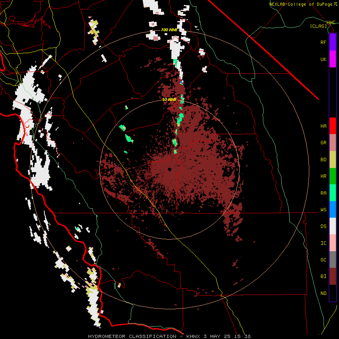This screenshot has height=339, width=339.
Task: Click the RA legend label
Action: click(x=323, y=193)
